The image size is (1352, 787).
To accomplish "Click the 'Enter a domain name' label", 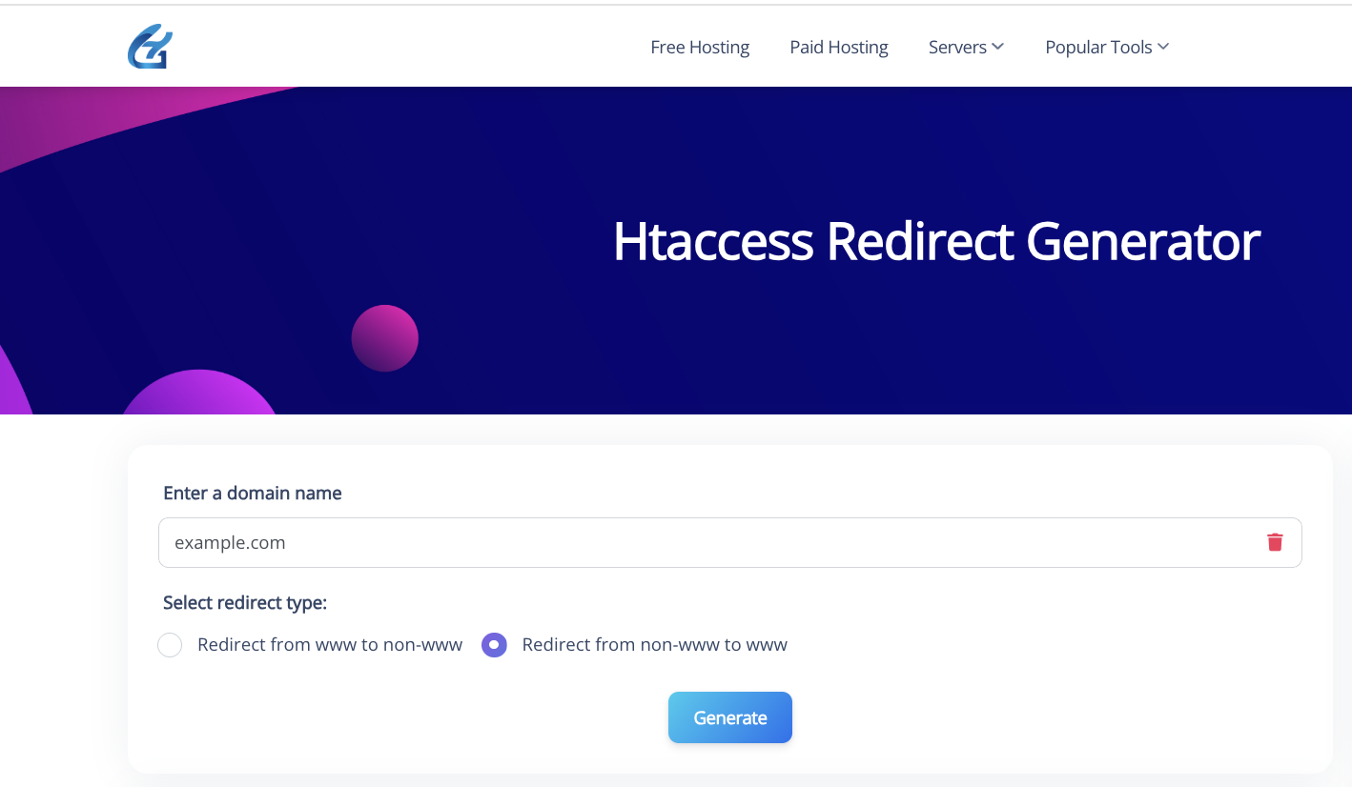I will [x=253, y=493].
